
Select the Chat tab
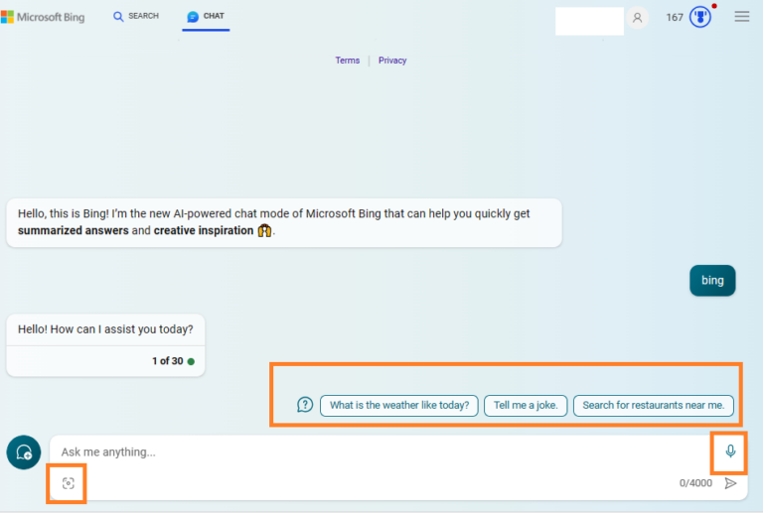206,17
